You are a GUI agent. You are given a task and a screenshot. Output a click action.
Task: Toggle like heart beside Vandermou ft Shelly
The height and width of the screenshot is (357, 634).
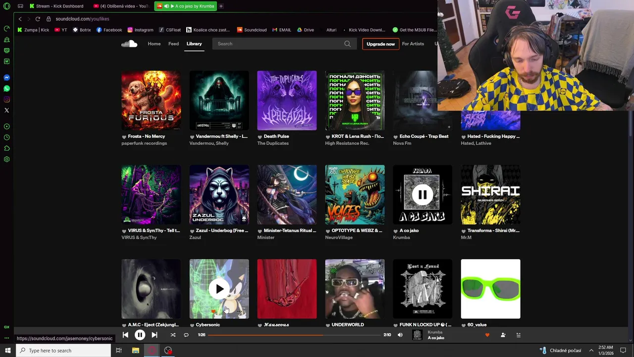tap(192, 137)
